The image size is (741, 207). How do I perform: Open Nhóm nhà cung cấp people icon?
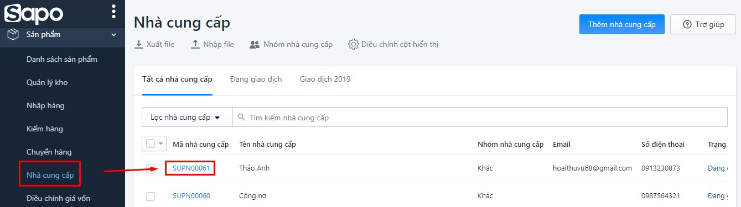pyautogui.click(x=255, y=44)
